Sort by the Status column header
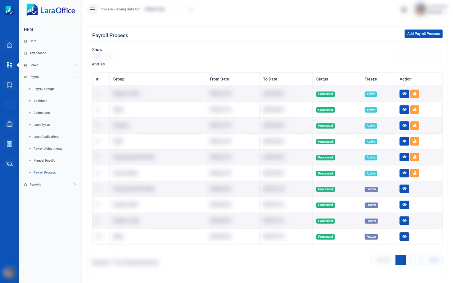453x283 pixels. [337, 79]
